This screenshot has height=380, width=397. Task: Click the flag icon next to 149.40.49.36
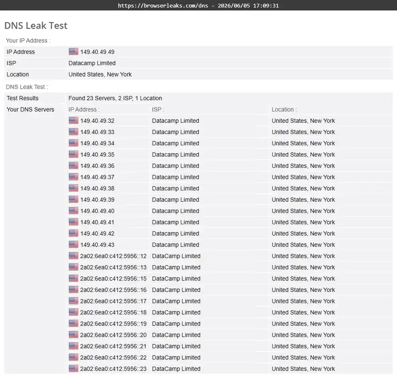[x=73, y=165]
